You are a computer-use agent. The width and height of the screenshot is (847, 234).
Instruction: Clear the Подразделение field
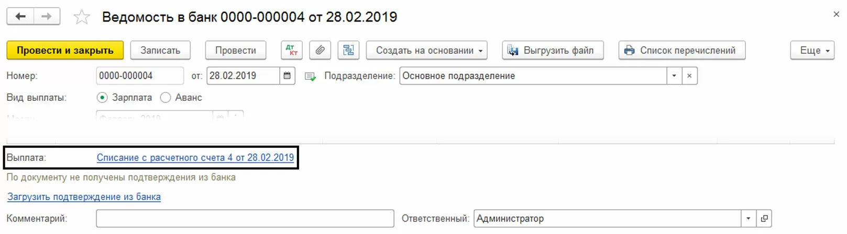689,76
